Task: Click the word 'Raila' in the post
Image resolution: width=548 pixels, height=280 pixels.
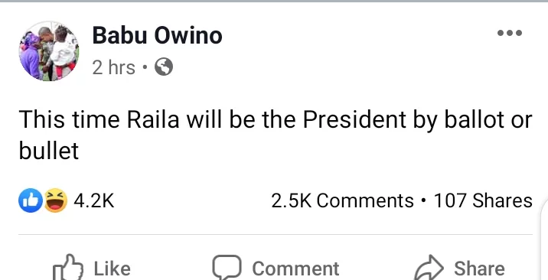Action: 153,119
